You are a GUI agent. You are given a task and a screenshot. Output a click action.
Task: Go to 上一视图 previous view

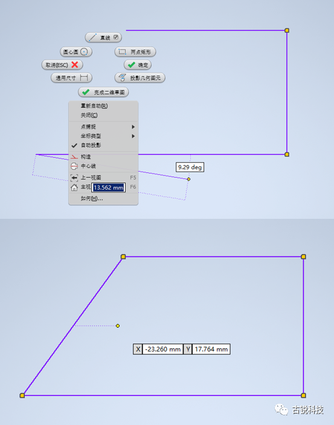103,178
